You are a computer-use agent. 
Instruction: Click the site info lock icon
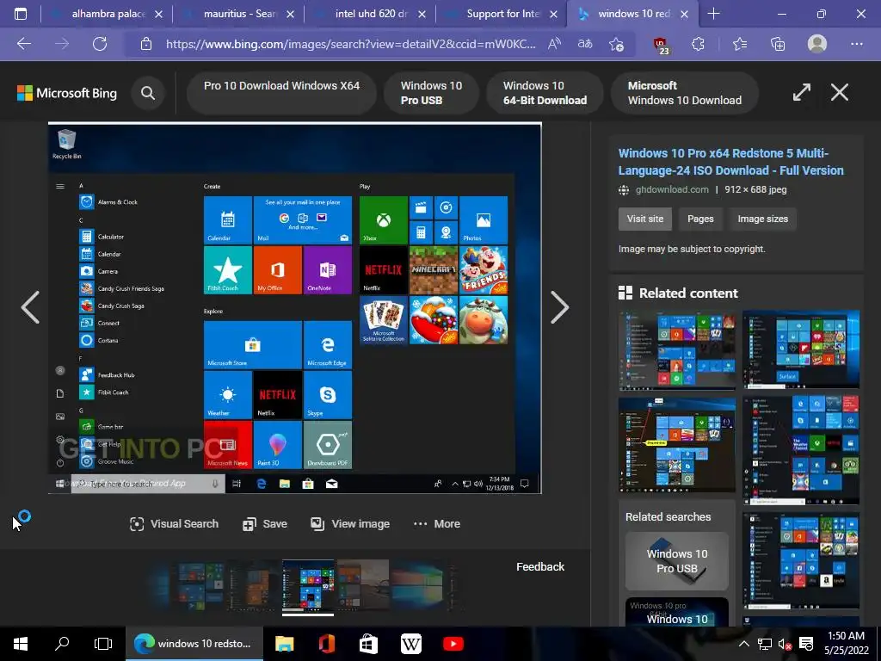[x=146, y=44]
